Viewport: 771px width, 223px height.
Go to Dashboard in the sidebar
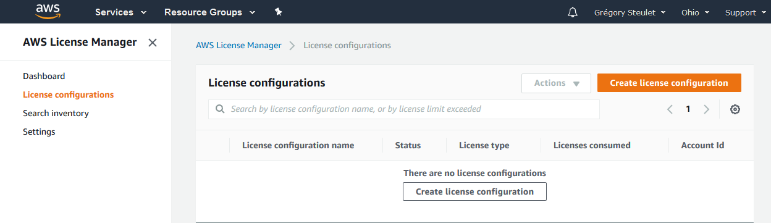tap(44, 76)
